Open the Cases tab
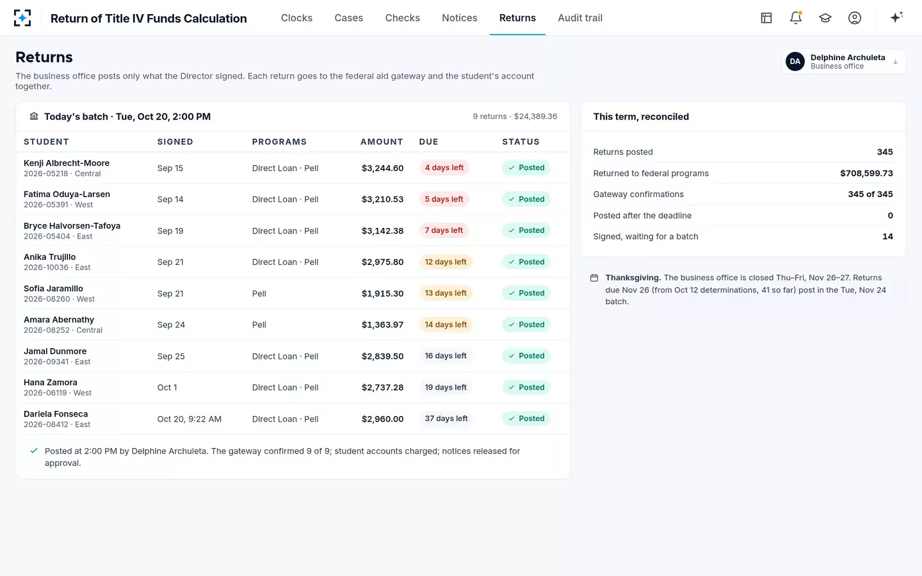 pos(349,18)
